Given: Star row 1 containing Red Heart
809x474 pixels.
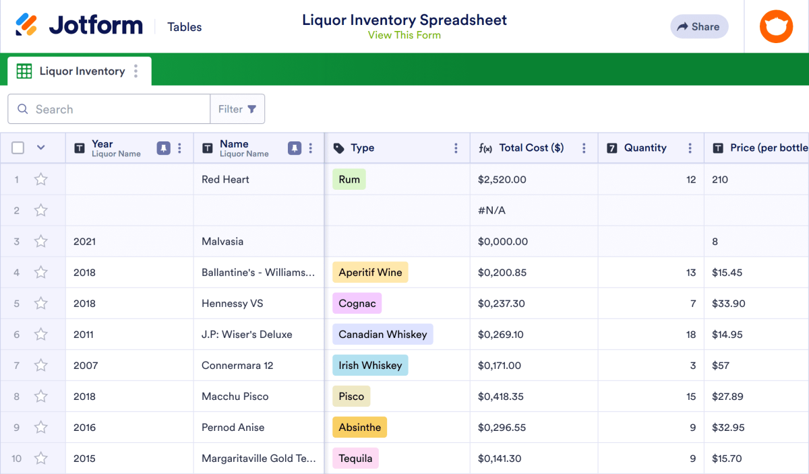Looking at the screenshot, I should [40, 179].
